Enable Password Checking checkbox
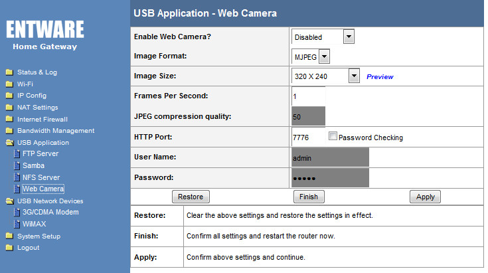The height and width of the screenshot is (273, 488). click(333, 136)
